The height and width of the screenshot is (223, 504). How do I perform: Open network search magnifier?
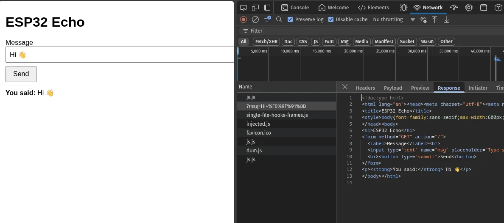279,19
